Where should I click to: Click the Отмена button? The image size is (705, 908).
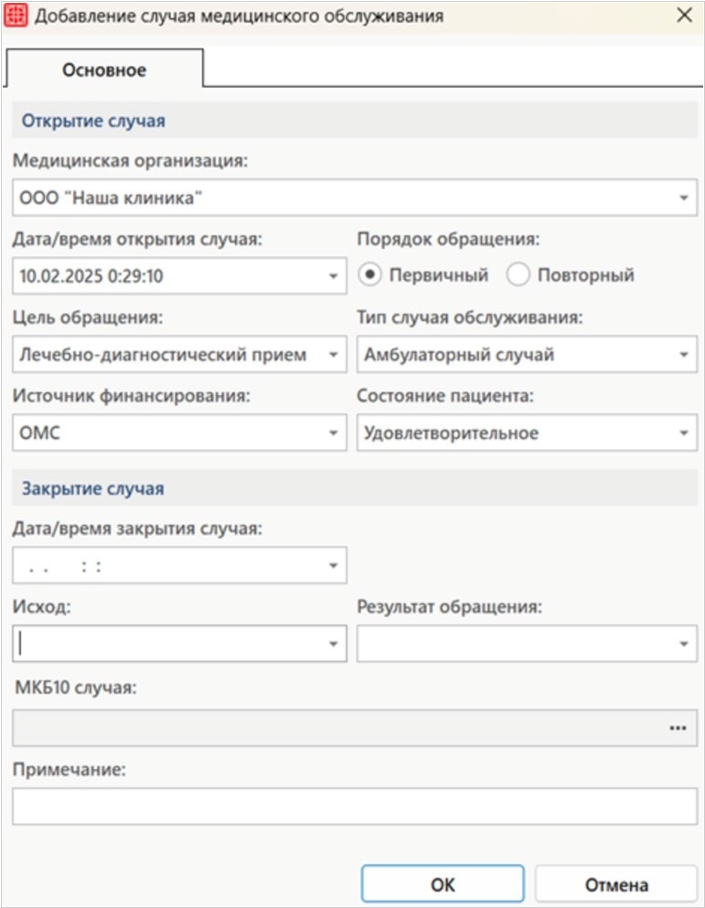(616, 884)
